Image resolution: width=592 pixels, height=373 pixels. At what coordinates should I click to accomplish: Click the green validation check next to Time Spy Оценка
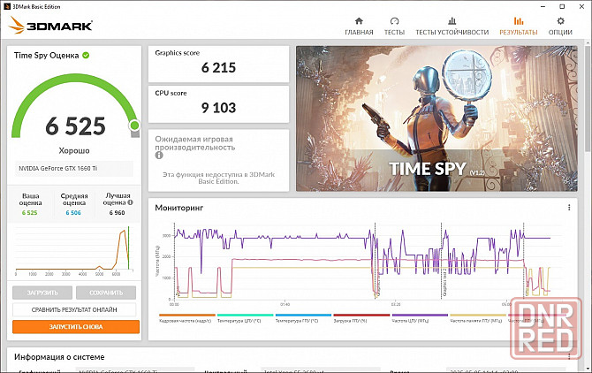point(86,55)
